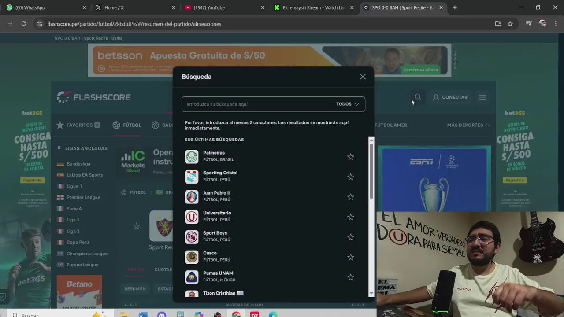
Task: Toggle match favorite star beside Sport Recife
Action: click(x=137, y=226)
